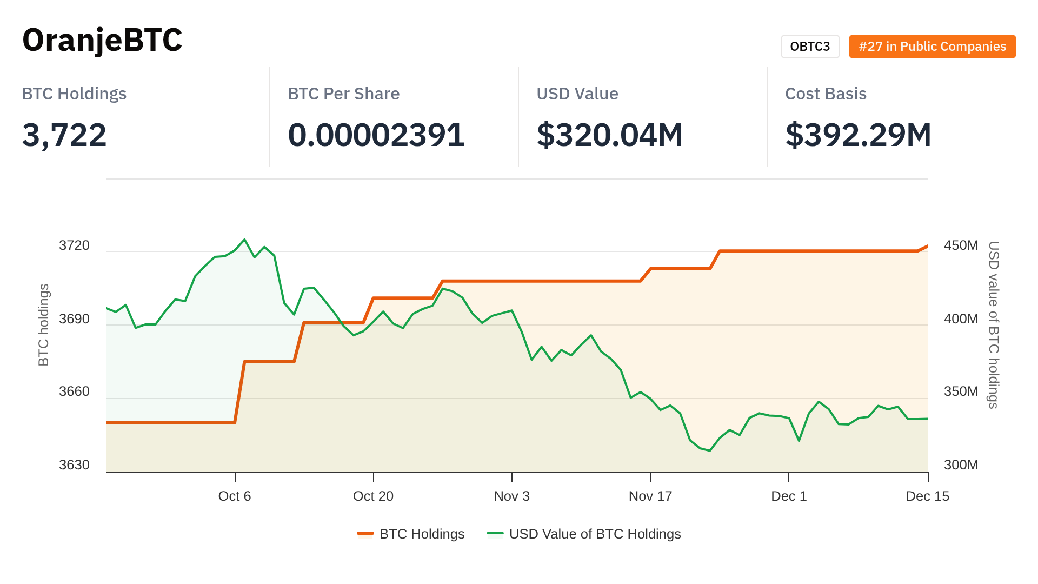The width and height of the screenshot is (1038, 584).
Task: Click the BTC Per Share 0.00002391 value
Action: tap(376, 135)
